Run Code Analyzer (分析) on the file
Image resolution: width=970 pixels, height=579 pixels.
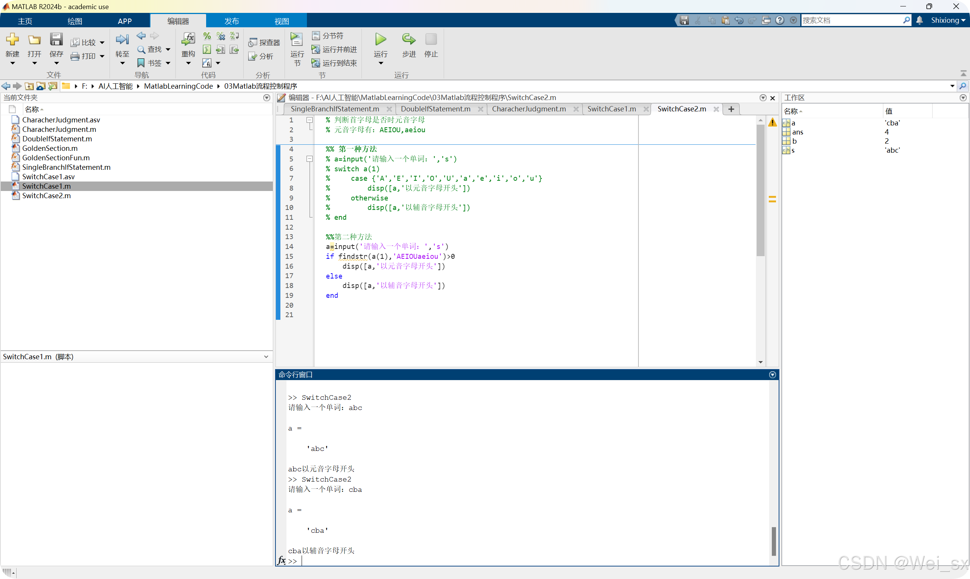pos(262,56)
